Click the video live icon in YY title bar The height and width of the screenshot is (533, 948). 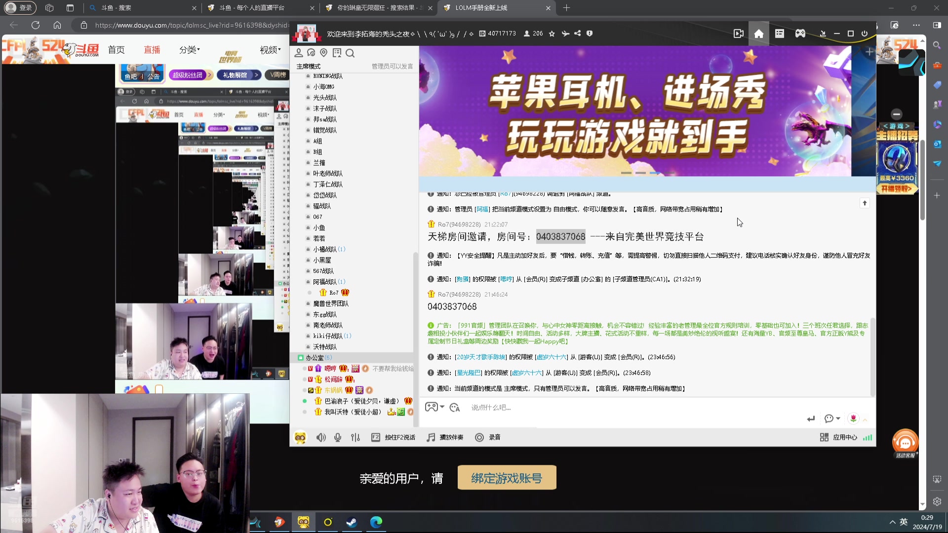pos(739,34)
